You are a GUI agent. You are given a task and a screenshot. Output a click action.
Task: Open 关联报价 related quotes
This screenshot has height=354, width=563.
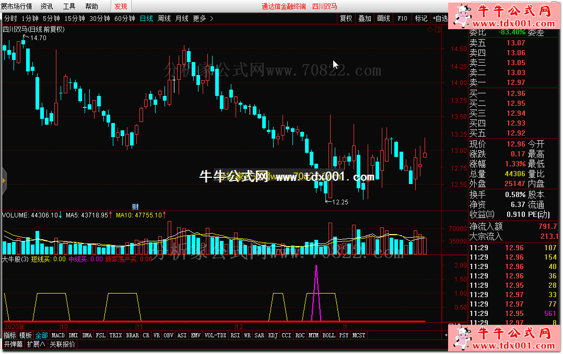coord(62,344)
